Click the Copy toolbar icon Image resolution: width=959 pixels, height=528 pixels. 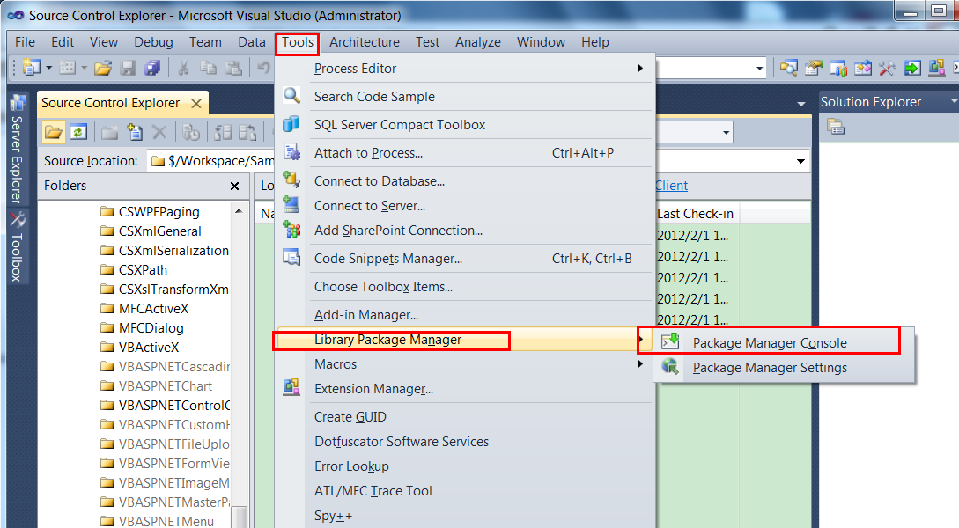(x=208, y=68)
